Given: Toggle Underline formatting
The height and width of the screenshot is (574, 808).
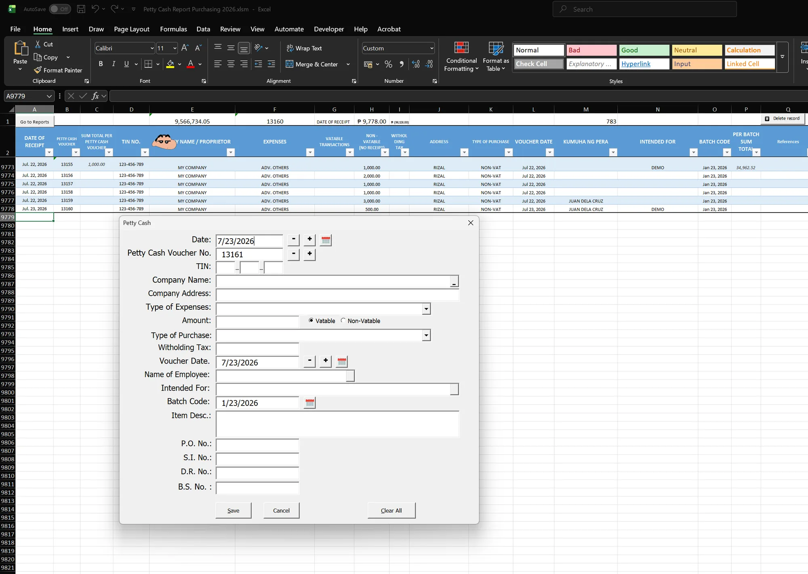Looking at the screenshot, I should (x=126, y=64).
